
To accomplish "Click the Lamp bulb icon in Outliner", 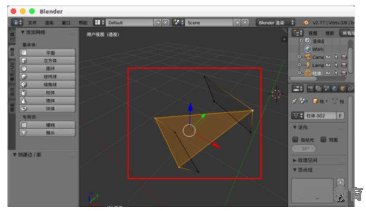I will tap(308, 65).
